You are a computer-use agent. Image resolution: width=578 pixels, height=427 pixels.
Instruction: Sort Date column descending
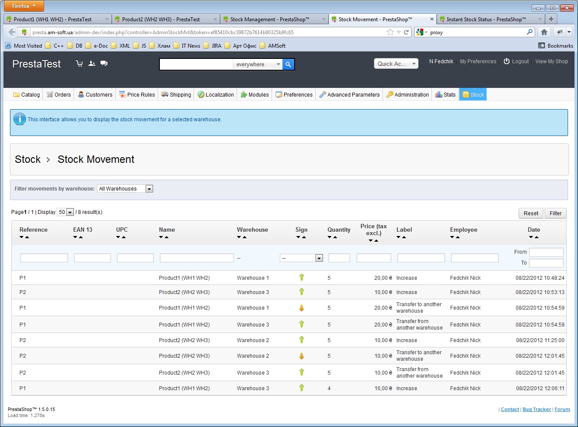coord(531,237)
